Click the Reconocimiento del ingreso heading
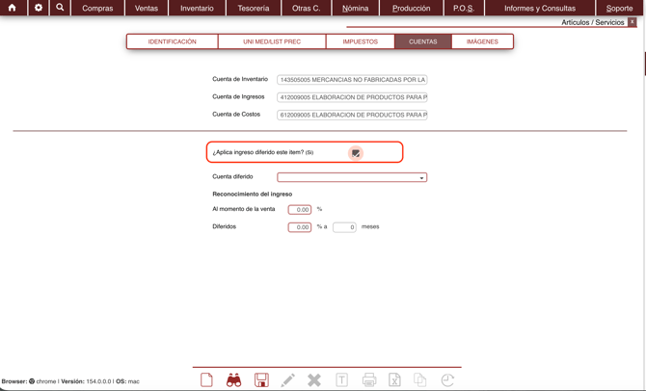 253,194
